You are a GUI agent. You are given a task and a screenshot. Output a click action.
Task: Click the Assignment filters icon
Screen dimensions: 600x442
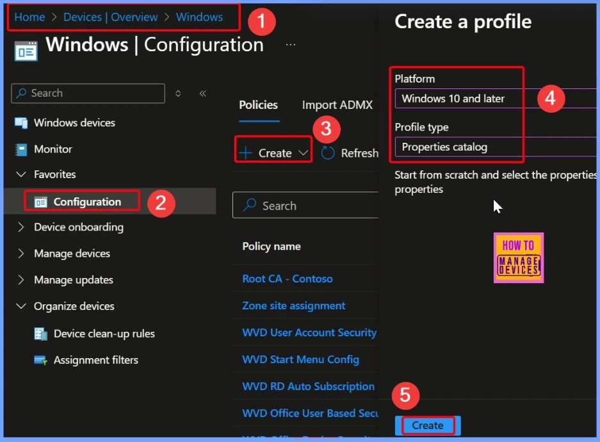[x=40, y=360]
